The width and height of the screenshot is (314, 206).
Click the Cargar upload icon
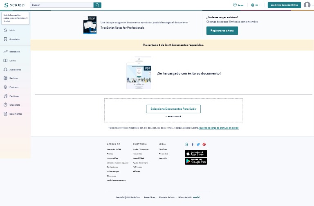235,5
